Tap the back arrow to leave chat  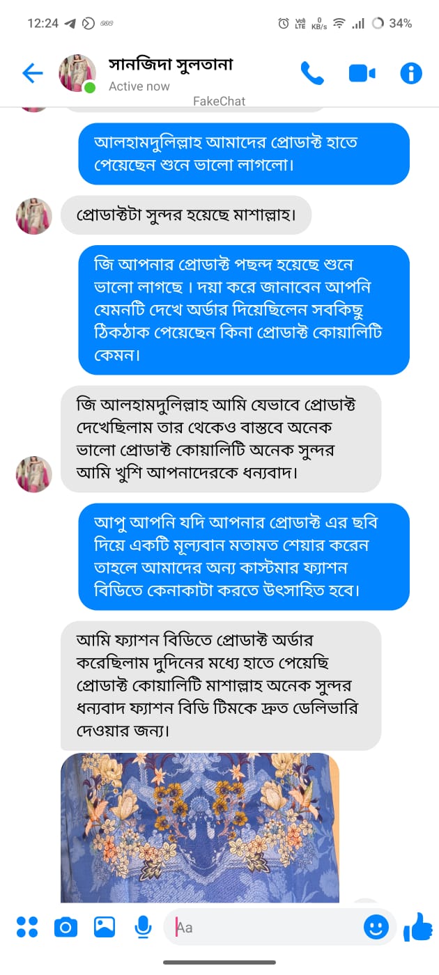[32, 73]
